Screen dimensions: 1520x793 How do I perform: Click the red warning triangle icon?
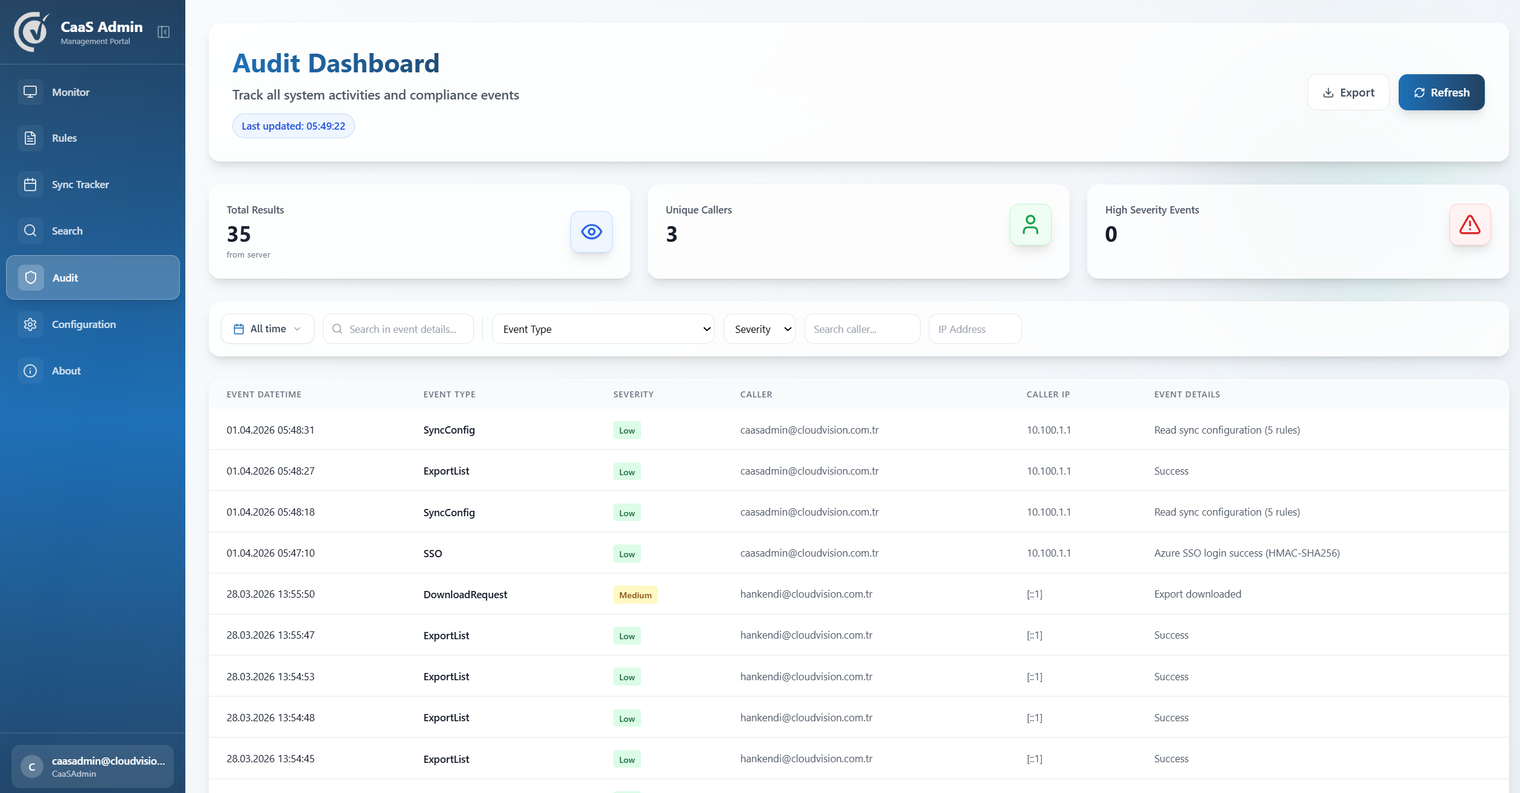[1469, 225]
